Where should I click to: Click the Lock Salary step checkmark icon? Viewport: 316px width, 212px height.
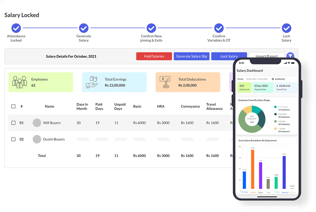coord(287,28)
